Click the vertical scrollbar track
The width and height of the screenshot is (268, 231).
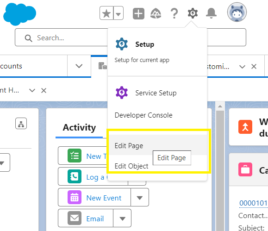[x=220, y=171]
